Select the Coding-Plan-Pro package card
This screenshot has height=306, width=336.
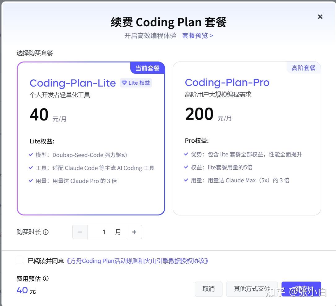click(x=247, y=138)
